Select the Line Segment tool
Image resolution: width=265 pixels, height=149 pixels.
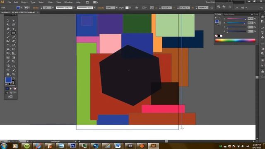coord(8,33)
